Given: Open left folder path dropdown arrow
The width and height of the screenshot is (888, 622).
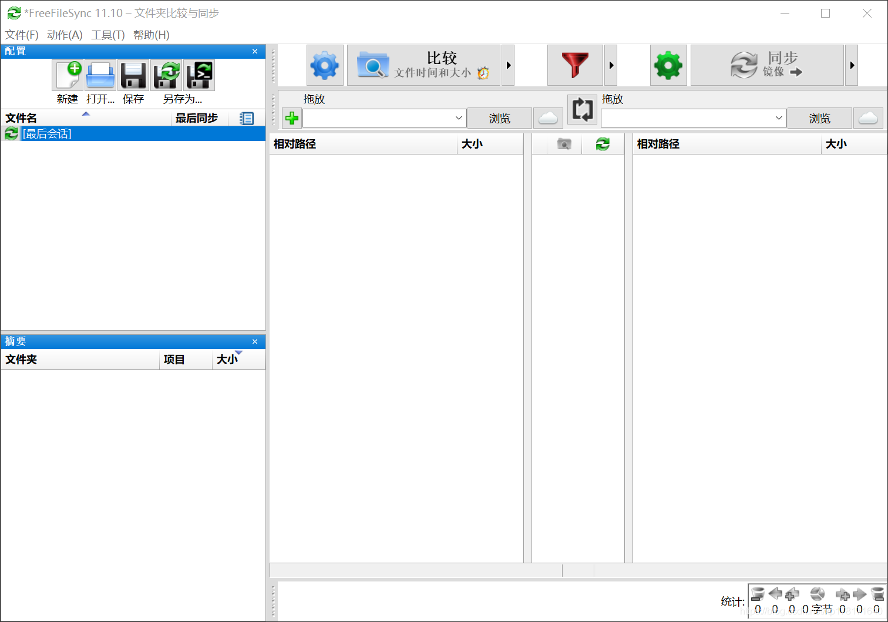Looking at the screenshot, I should pyautogui.click(x=459, y=118).
